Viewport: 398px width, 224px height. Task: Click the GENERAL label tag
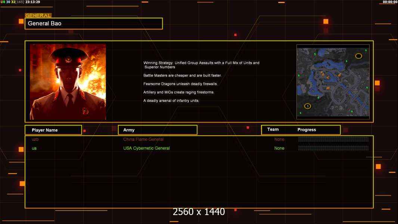point(38,15)
